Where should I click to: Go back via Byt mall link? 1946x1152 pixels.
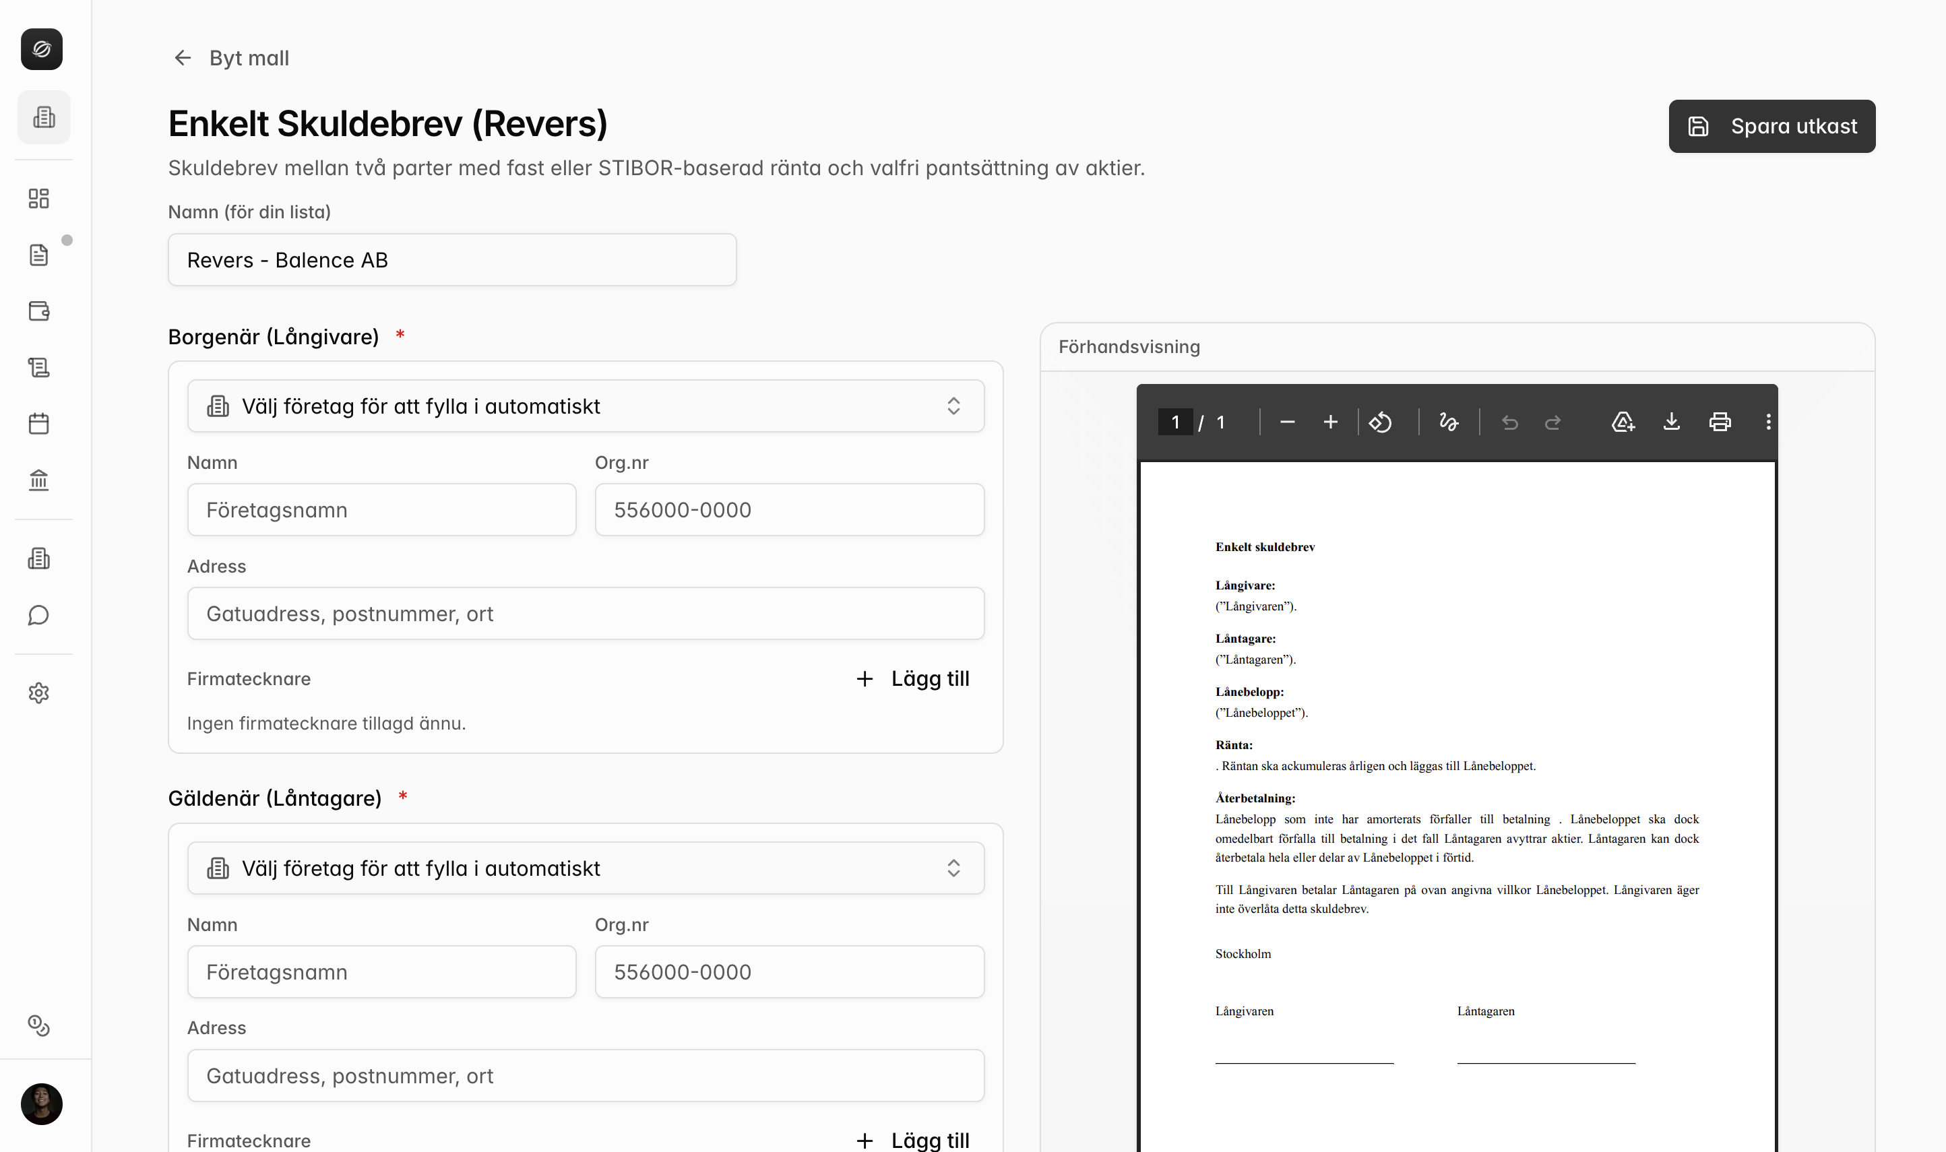230,57
